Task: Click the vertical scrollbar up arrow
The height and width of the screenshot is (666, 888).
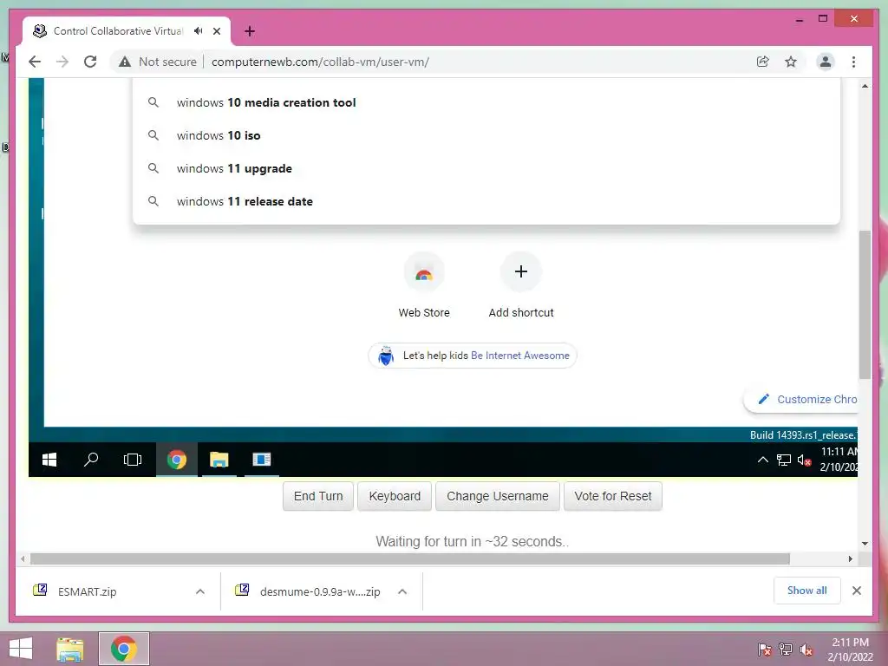Action: (865, 86)
